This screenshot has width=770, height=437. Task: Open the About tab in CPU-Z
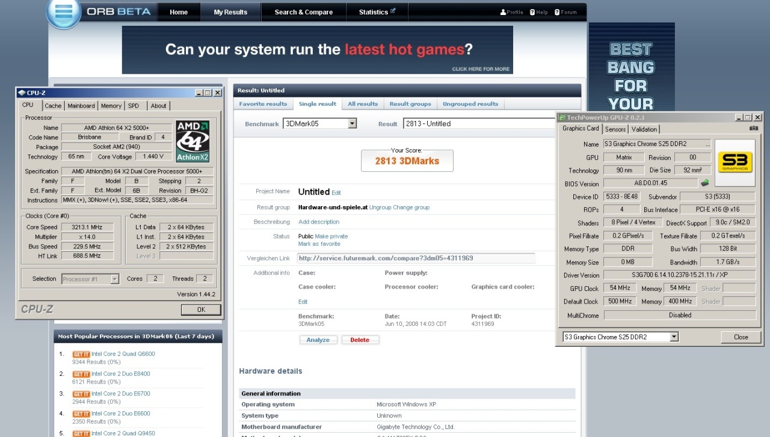pyautogui.click(x=158, y=106)
